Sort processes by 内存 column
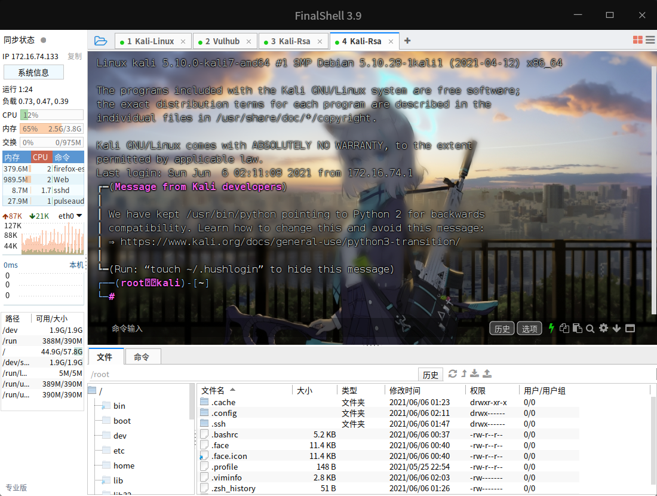Viewport: 657px width, 496px height. (x=17, y=157)
